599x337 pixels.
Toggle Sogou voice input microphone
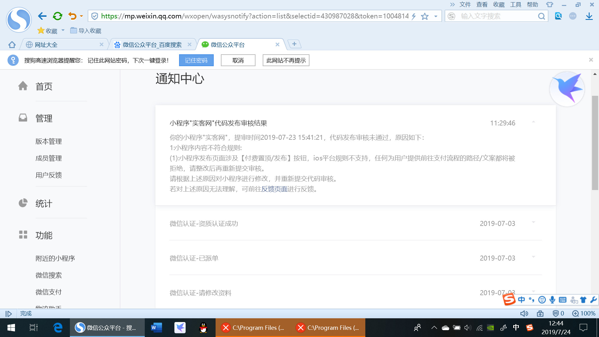coord(552,300)
